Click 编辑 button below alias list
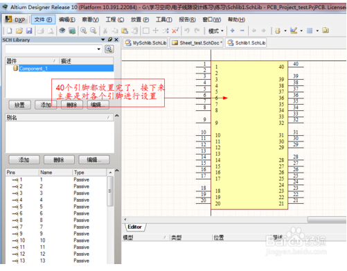Viewport: 347px width, 271px height. point(94,159)
